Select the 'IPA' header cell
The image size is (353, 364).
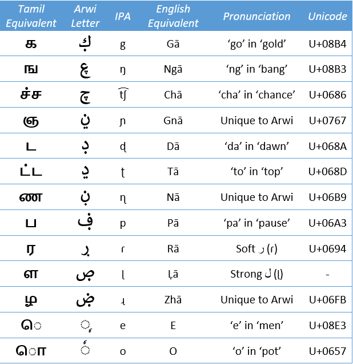point(123,17)
